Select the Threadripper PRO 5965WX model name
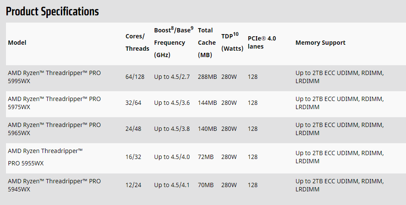Image resolution: width=406 pixels, height=205 pixels. tap(54, 129)
